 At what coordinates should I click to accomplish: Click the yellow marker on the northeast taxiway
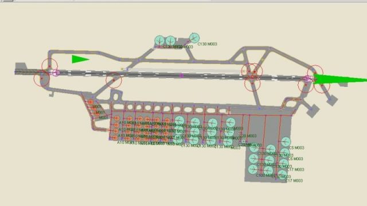click(x=263, y=60)
